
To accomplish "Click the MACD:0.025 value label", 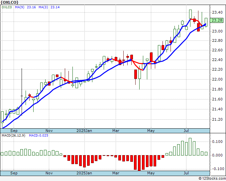I will tap(39, 136).
